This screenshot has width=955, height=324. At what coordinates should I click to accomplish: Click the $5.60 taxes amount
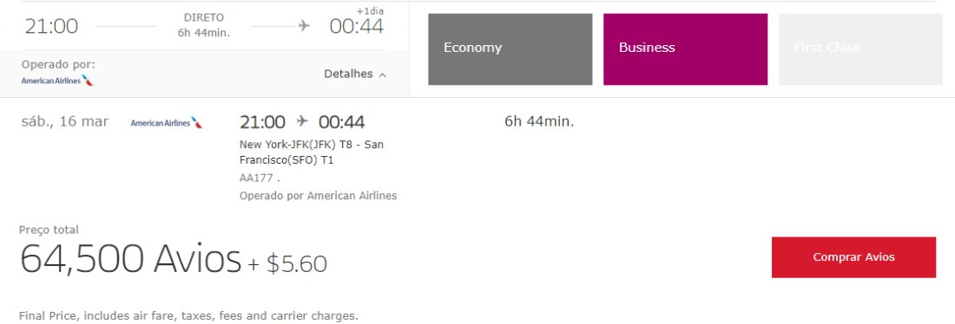pyautogui.click(x=297, y=264)
